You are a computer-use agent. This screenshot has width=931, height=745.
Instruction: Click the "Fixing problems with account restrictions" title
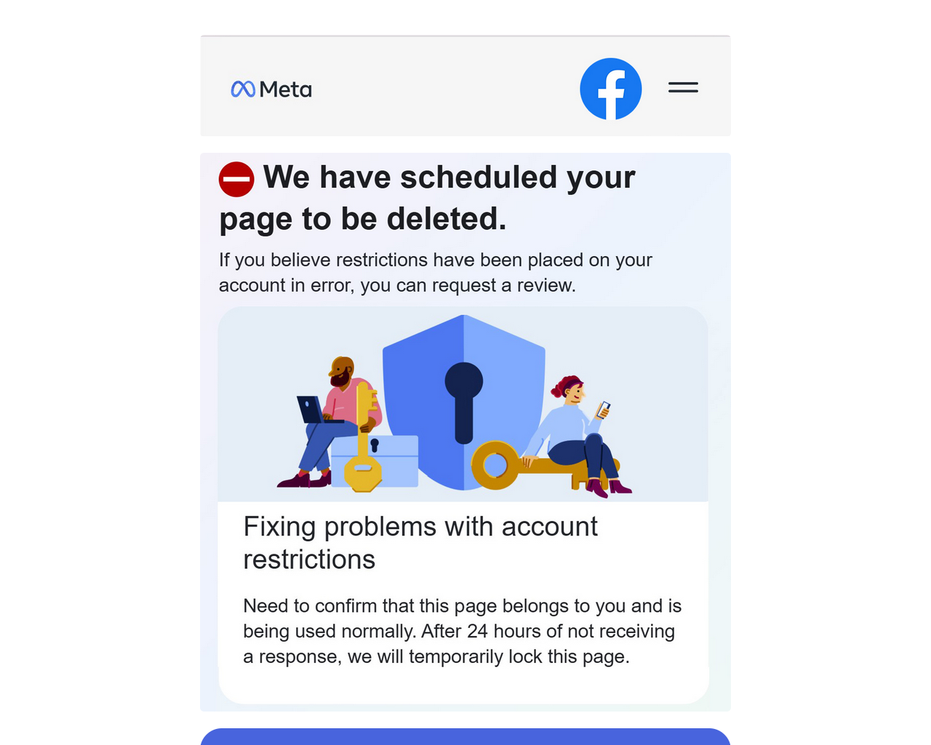coord(420,543)
